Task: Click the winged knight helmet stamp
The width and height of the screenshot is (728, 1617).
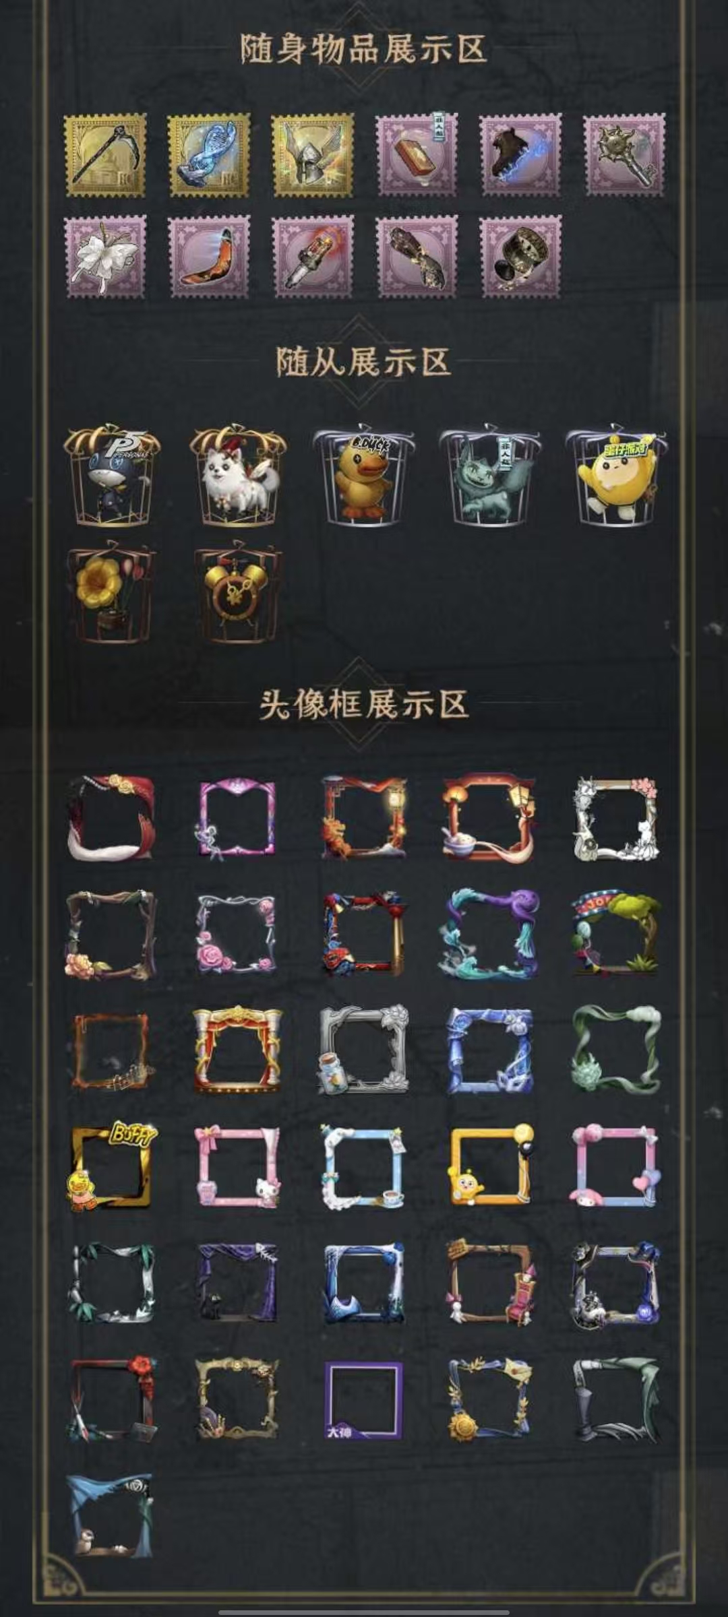Action: (x=312, y=155)
